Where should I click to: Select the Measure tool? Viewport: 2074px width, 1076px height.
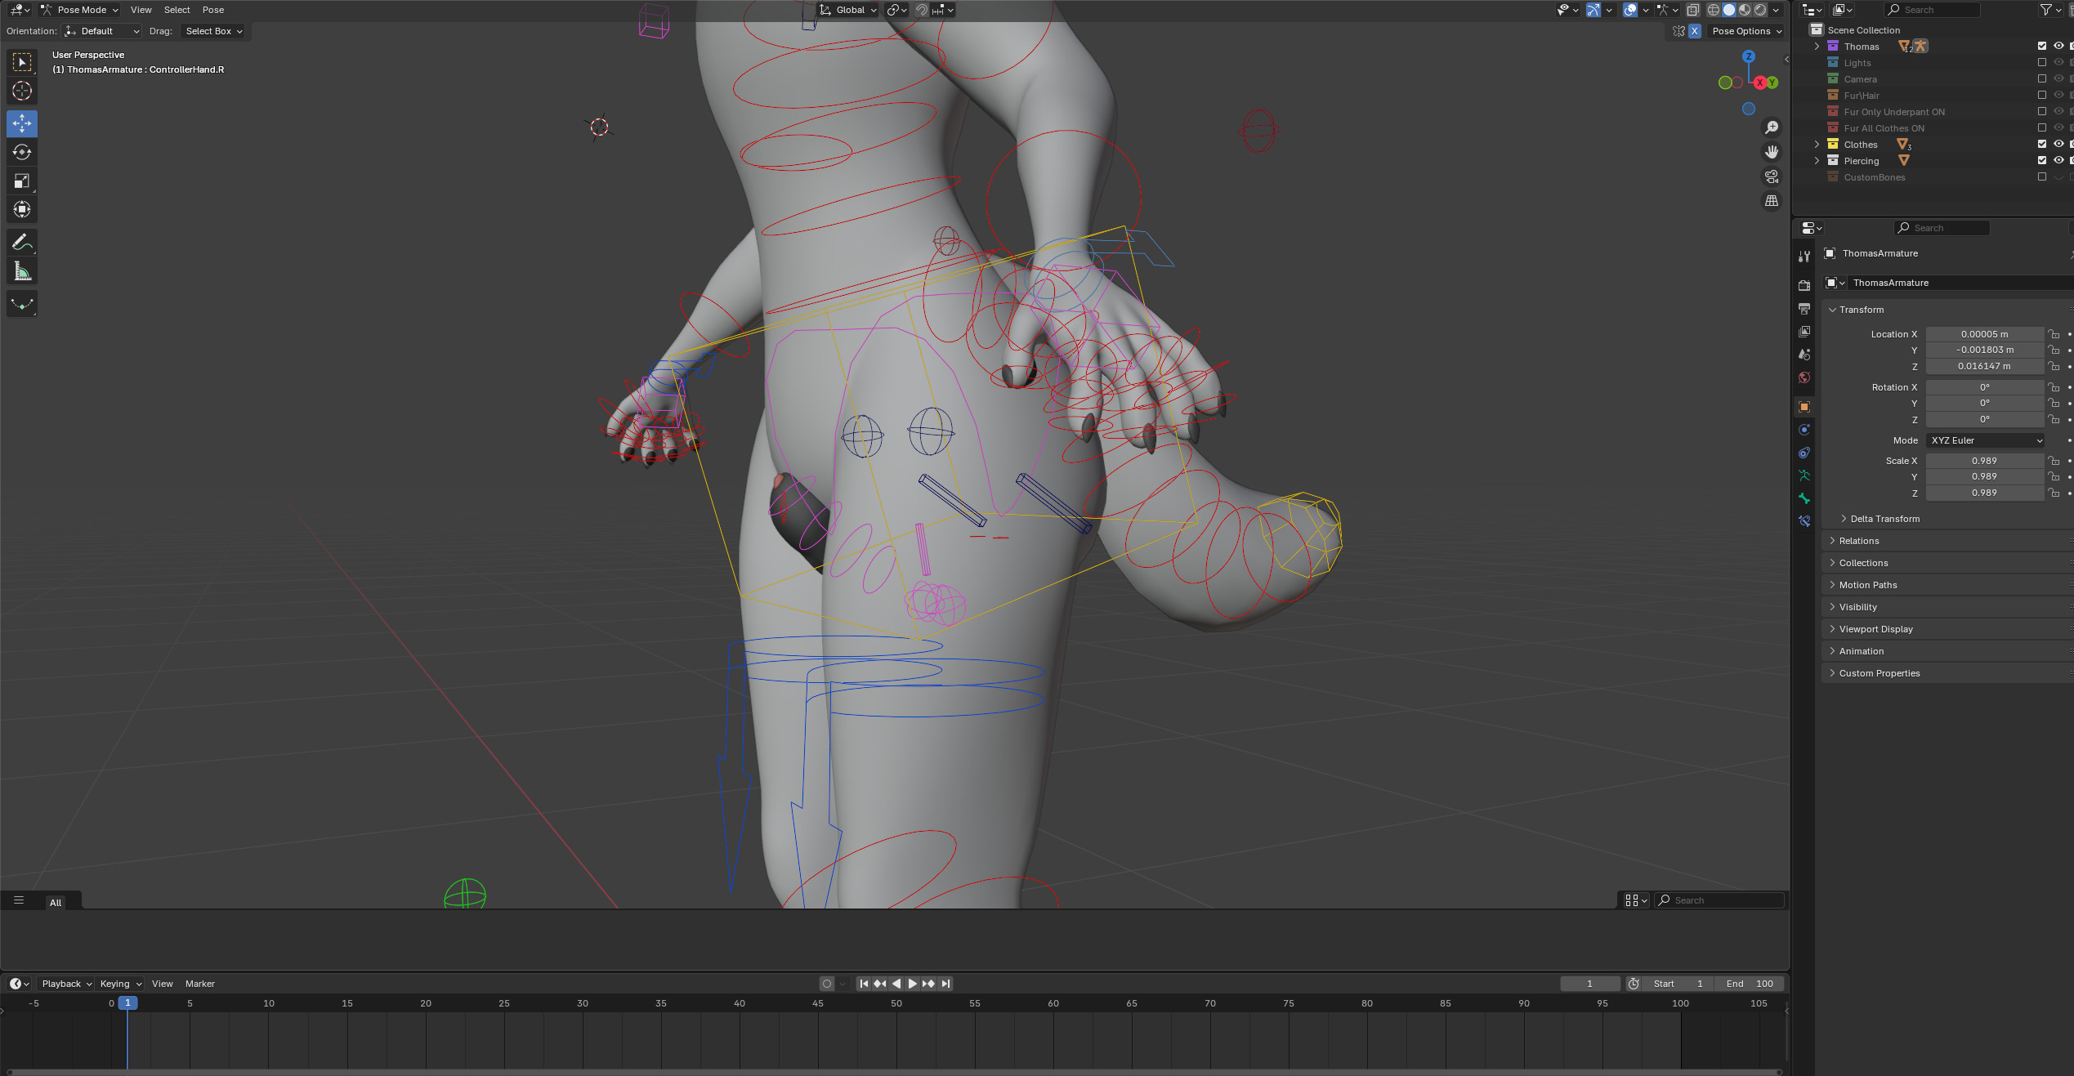pos(22,271)
